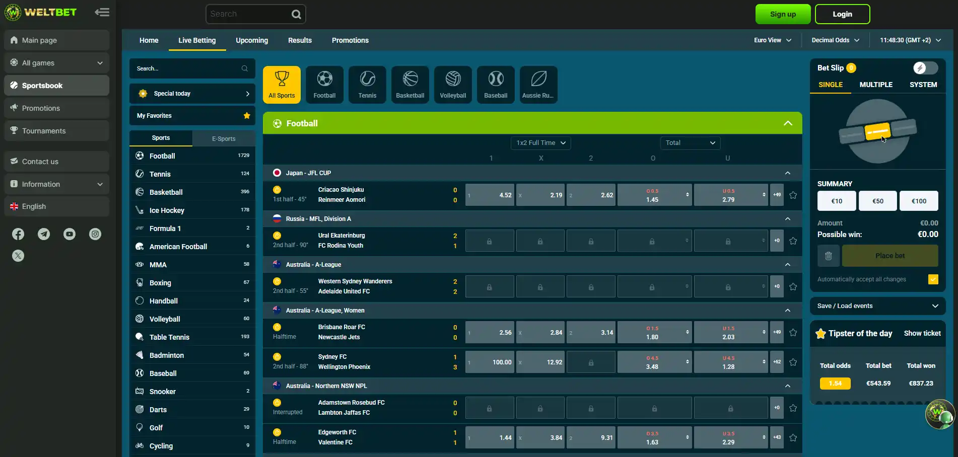Pick the Volleyball sport icon tile
The height and width of the screenshot is (457, 958).
coord(453,85)
